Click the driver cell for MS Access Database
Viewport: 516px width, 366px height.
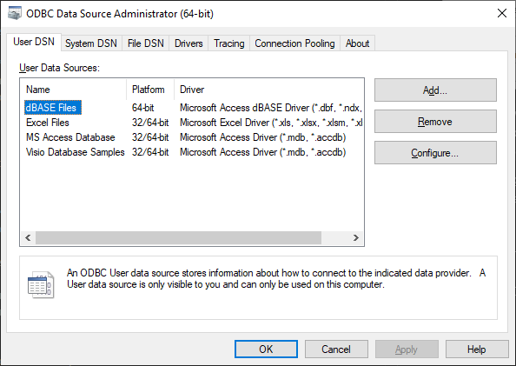point(262,137)
